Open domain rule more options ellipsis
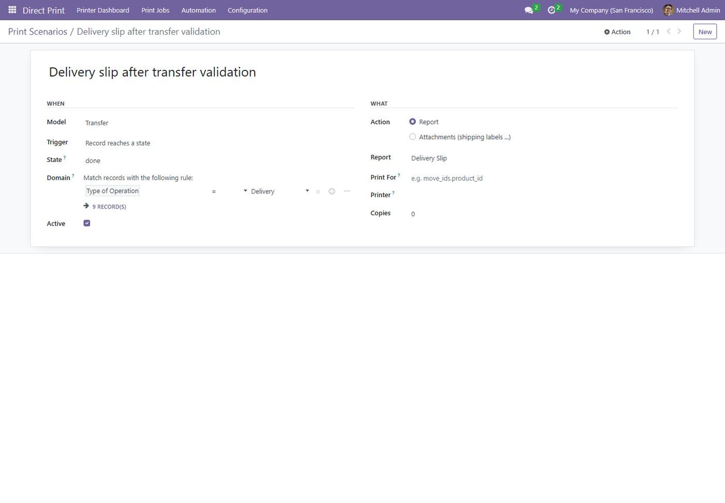 [x=347, y=191]
